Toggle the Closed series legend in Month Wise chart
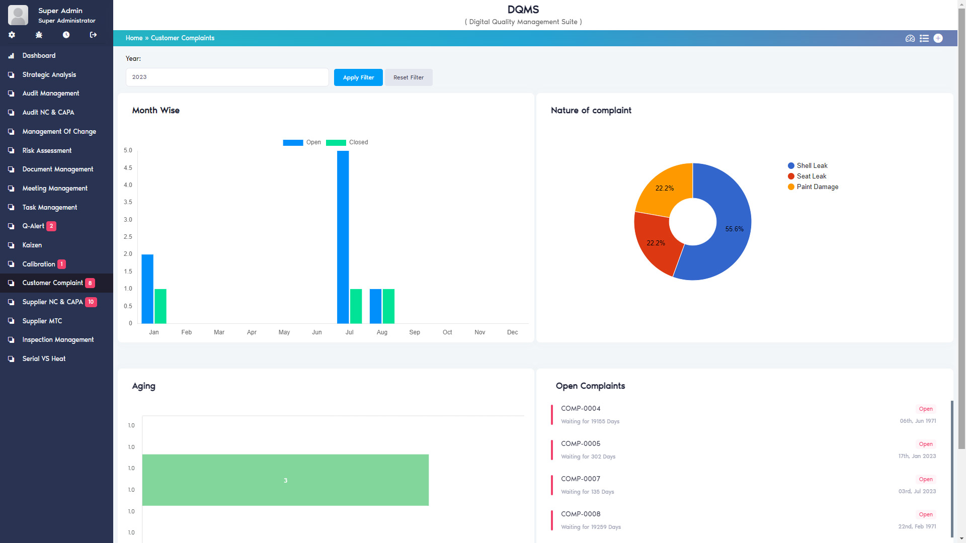Screen dimensions: 966x543 (x=347, y=142)
